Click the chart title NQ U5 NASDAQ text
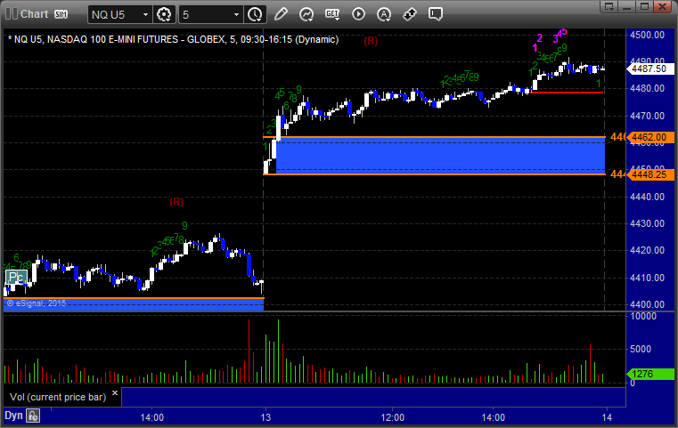Screen dimensions: 678x428 click(x=173, y=39)
